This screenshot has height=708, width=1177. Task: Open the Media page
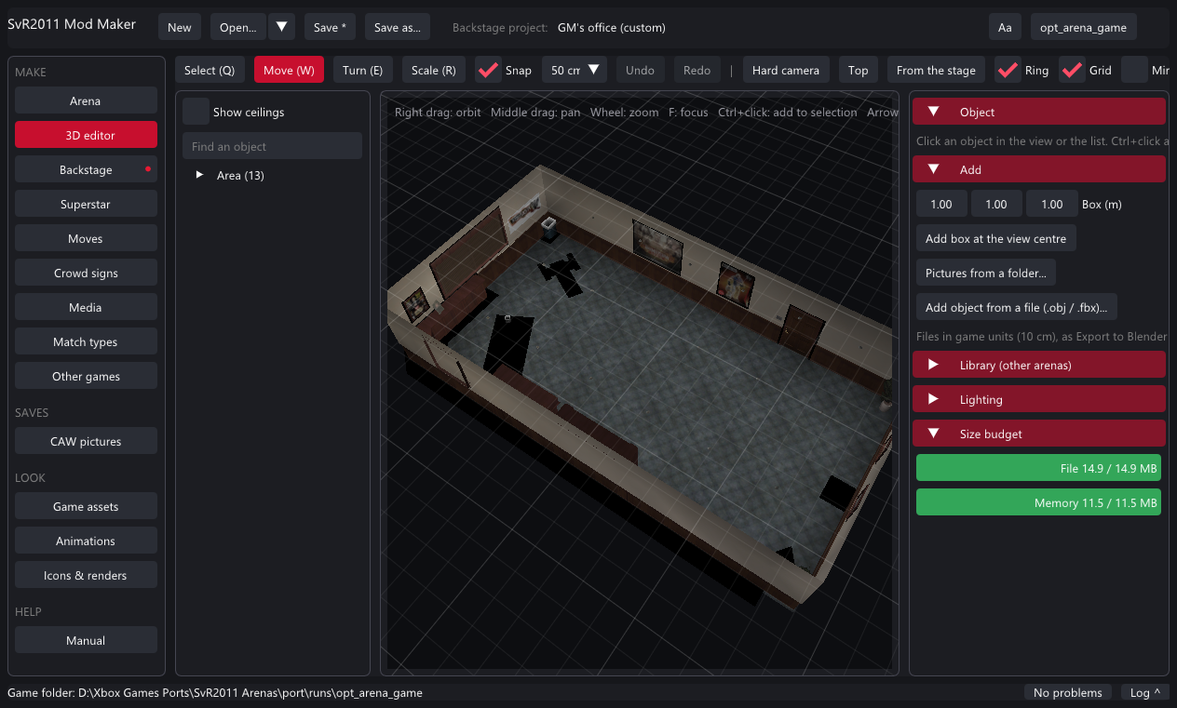coord(86,307)
